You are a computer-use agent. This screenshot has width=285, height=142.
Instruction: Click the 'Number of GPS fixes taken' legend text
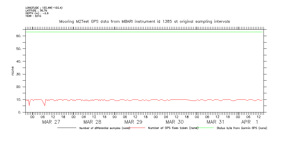tap(173, 128)
